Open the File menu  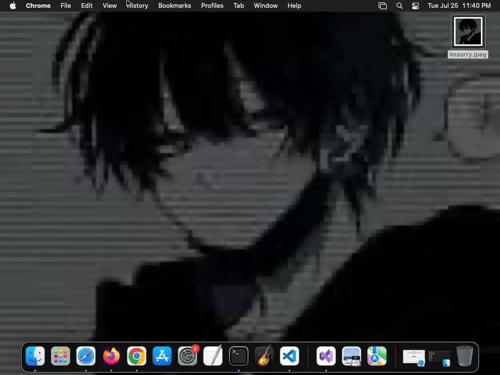point(66,6)
